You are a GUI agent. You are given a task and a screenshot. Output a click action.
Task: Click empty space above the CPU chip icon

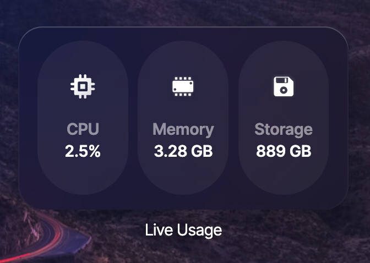click(83, 58)
